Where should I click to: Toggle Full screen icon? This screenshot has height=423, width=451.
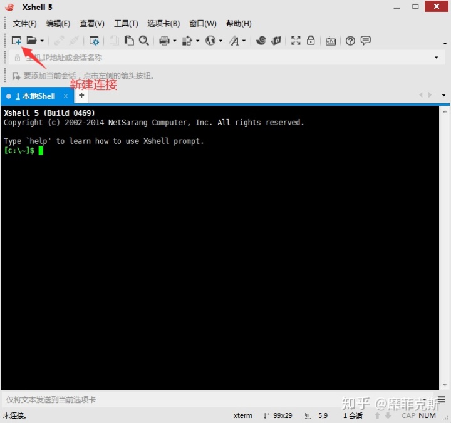[x=296, y=41]
